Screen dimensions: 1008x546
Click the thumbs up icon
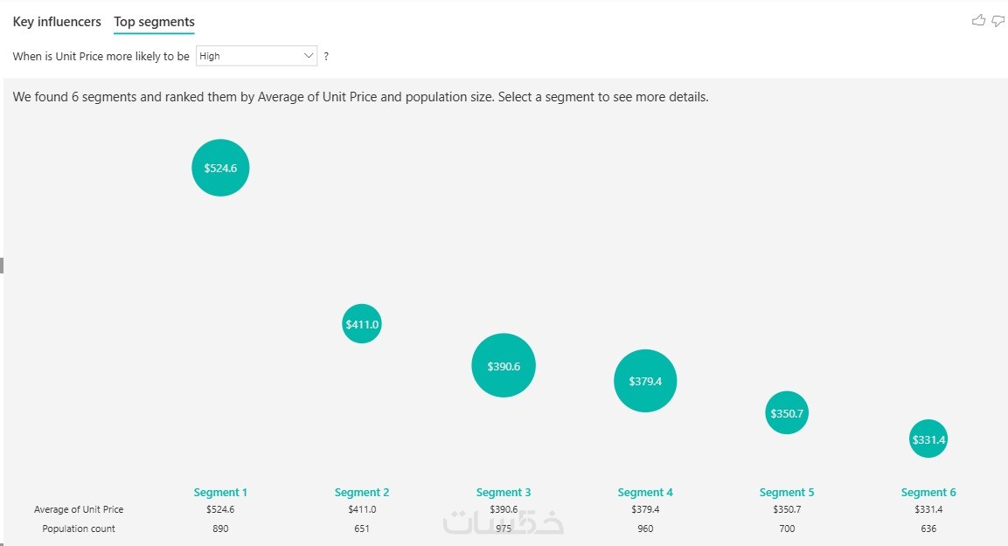coord(978,20)
